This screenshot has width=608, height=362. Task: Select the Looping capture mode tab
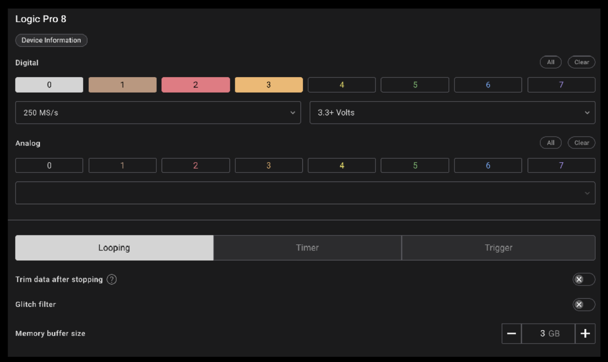tap(114, 248)
